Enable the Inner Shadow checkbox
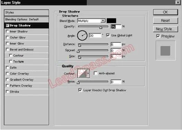 click(7, 31)
